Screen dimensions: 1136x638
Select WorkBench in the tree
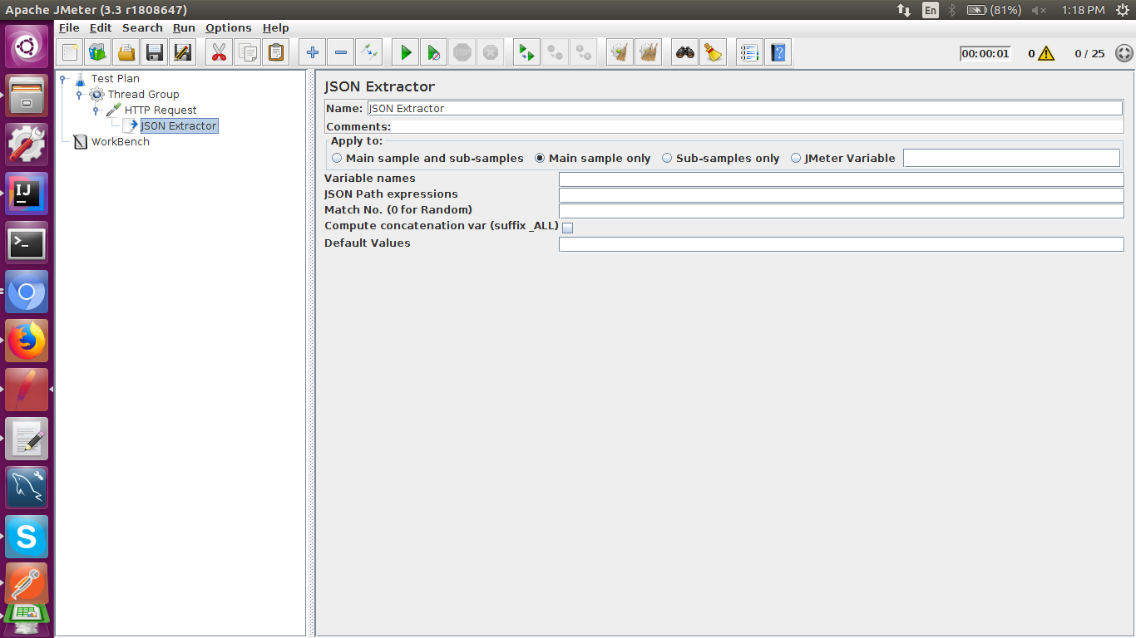[120, 141]
